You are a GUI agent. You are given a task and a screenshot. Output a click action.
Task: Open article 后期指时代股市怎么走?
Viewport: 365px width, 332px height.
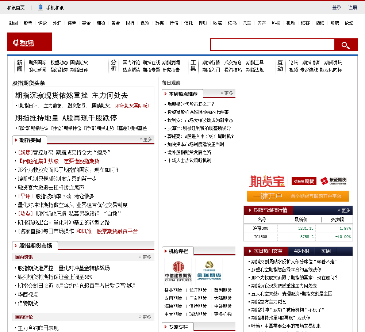191,104
